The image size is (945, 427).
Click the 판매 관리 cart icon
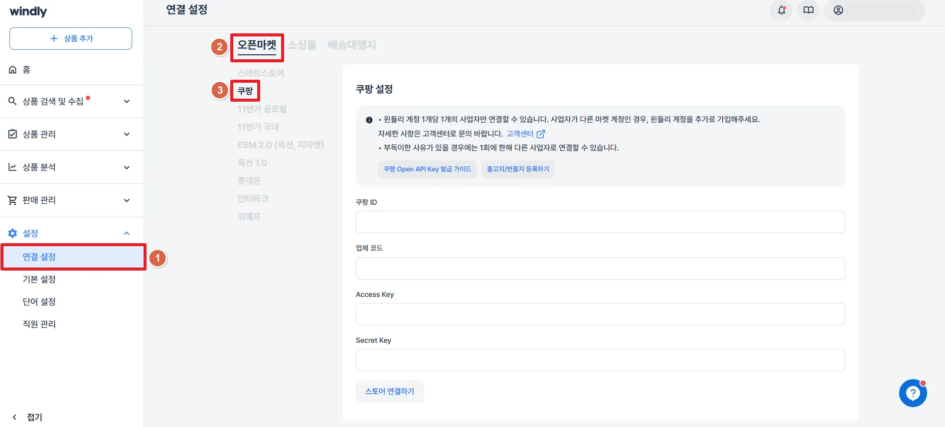pos(12,200)
